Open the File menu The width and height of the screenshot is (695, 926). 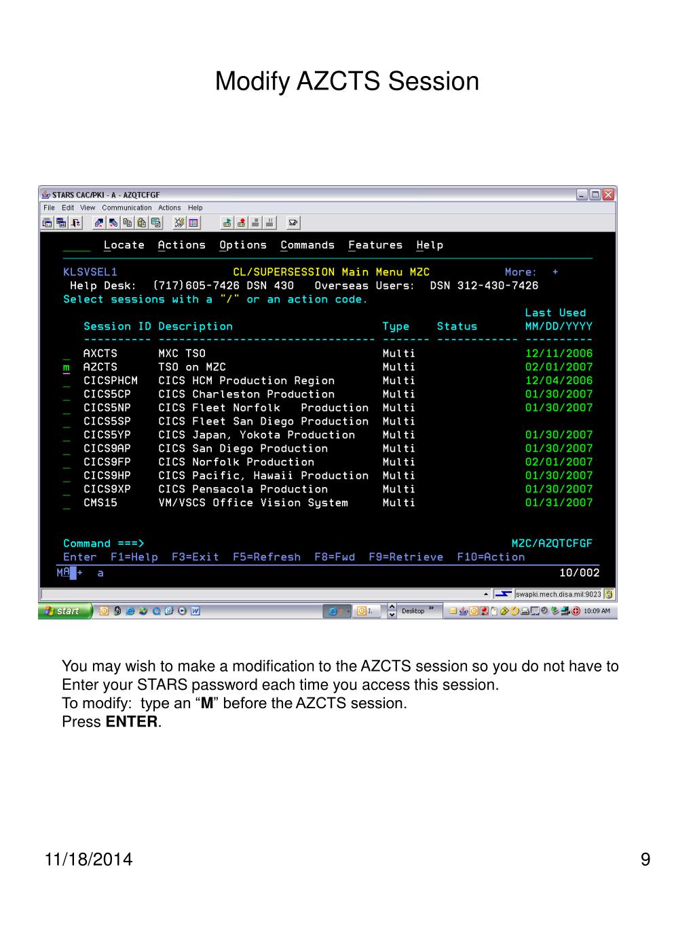pyautogui.click(x=49, y=208)
